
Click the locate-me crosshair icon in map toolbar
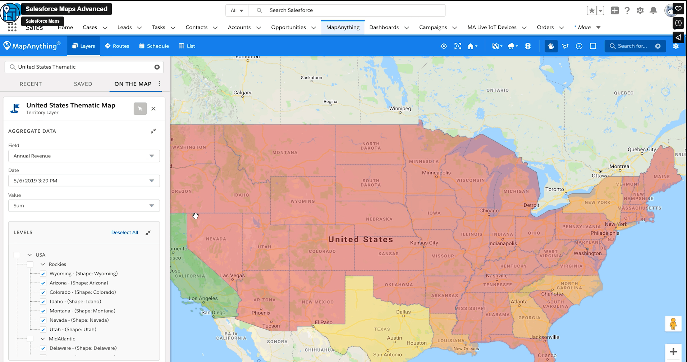(444, 46)
